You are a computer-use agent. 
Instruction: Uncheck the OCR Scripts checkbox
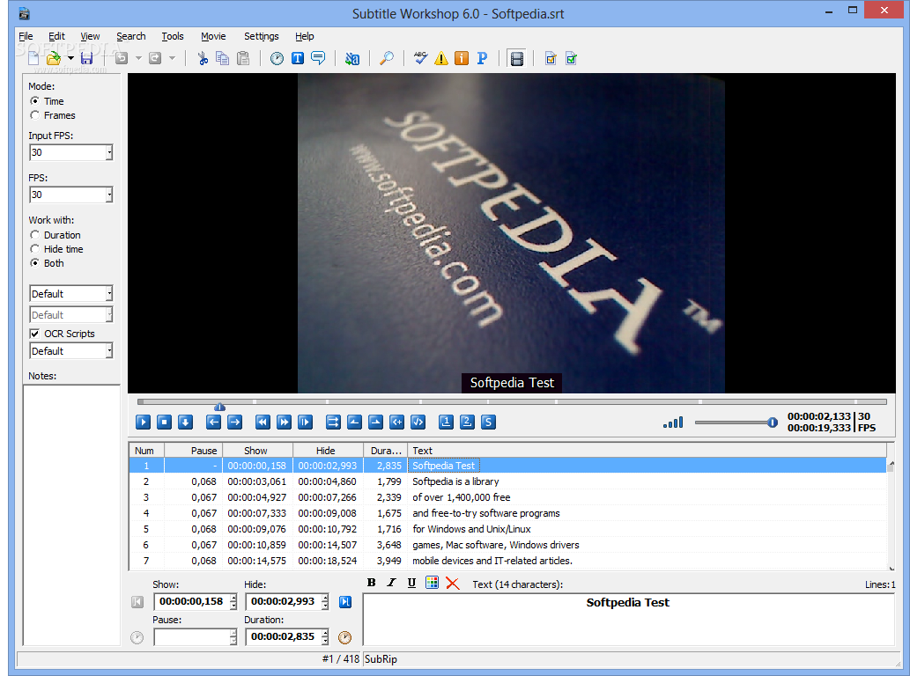click(35, 334)
